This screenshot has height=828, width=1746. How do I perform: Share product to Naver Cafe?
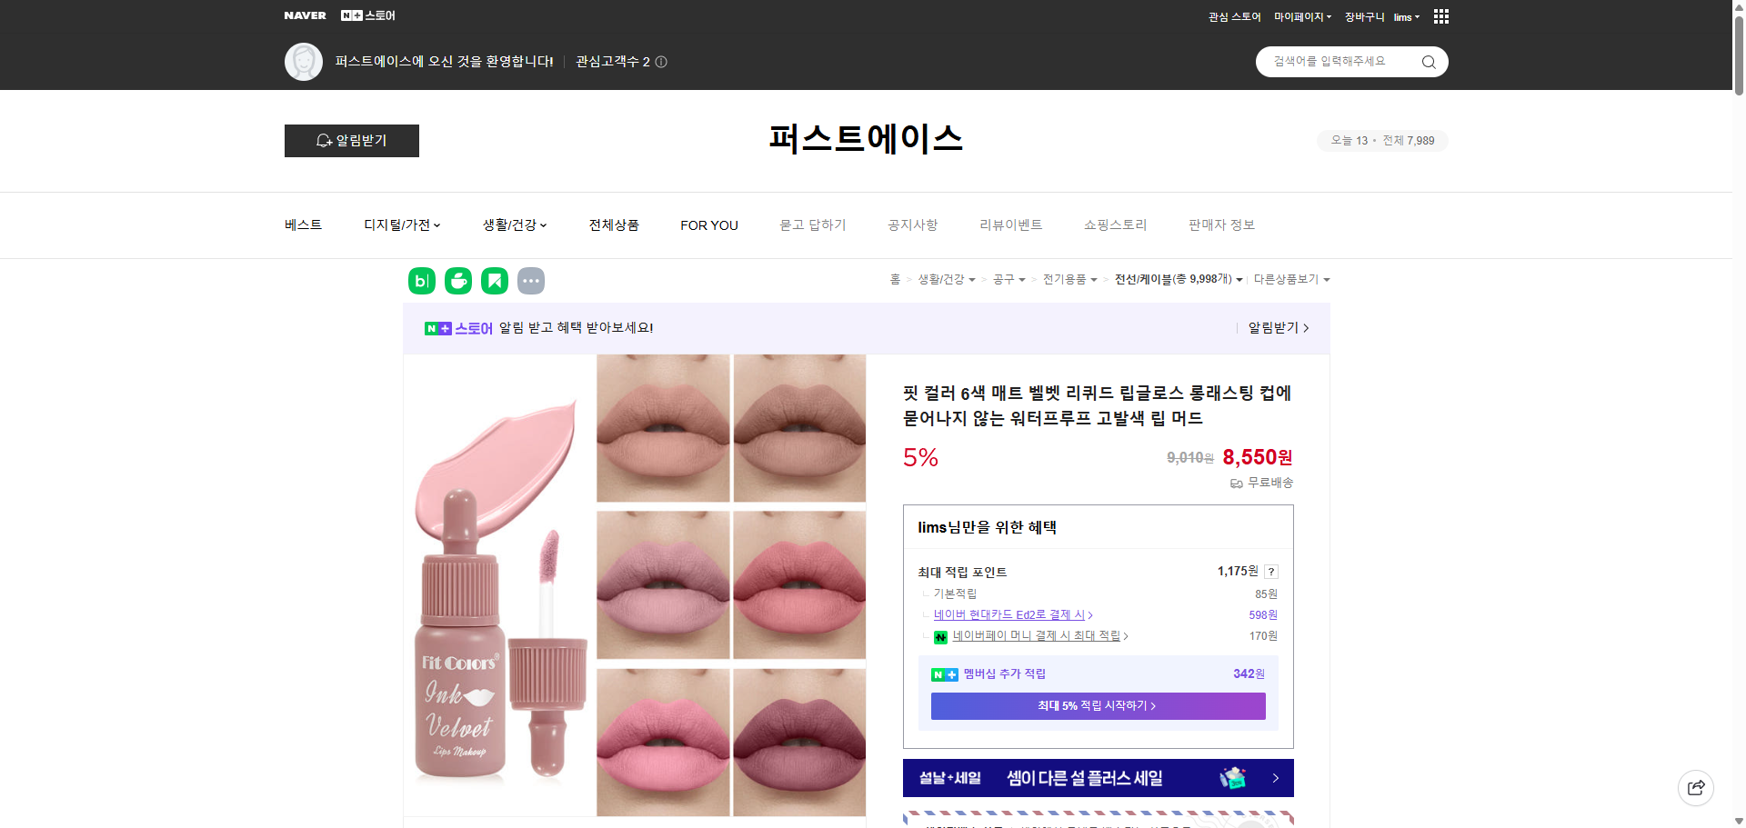click(457, 281)
